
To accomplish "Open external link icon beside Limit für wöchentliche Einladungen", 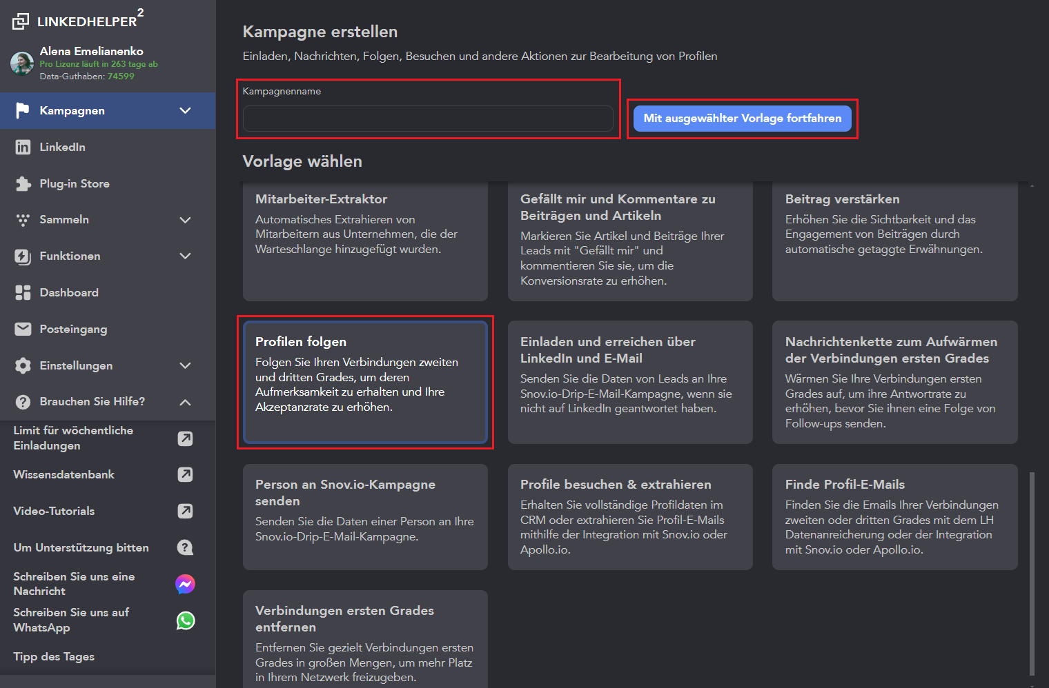I will tap(185, 438).
